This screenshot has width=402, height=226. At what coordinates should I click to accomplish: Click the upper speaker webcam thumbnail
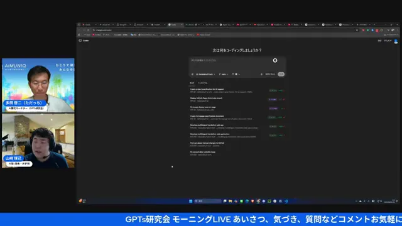(x=38, y=85)
